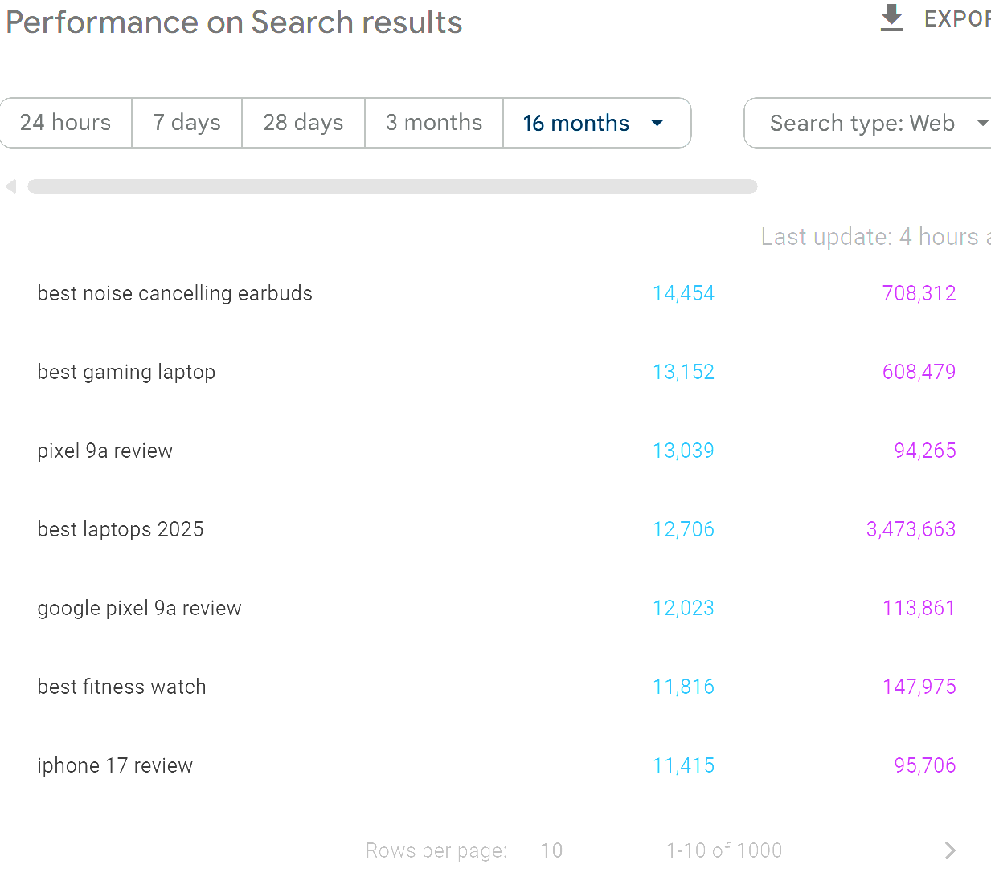Viewport: 991px width, 893px height.
Task: Click the 14,454 clicks value
Action: pos(683,293)
